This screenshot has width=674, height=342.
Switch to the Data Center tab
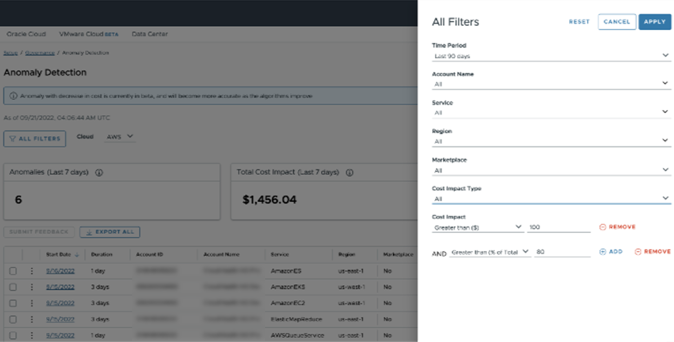149,34
